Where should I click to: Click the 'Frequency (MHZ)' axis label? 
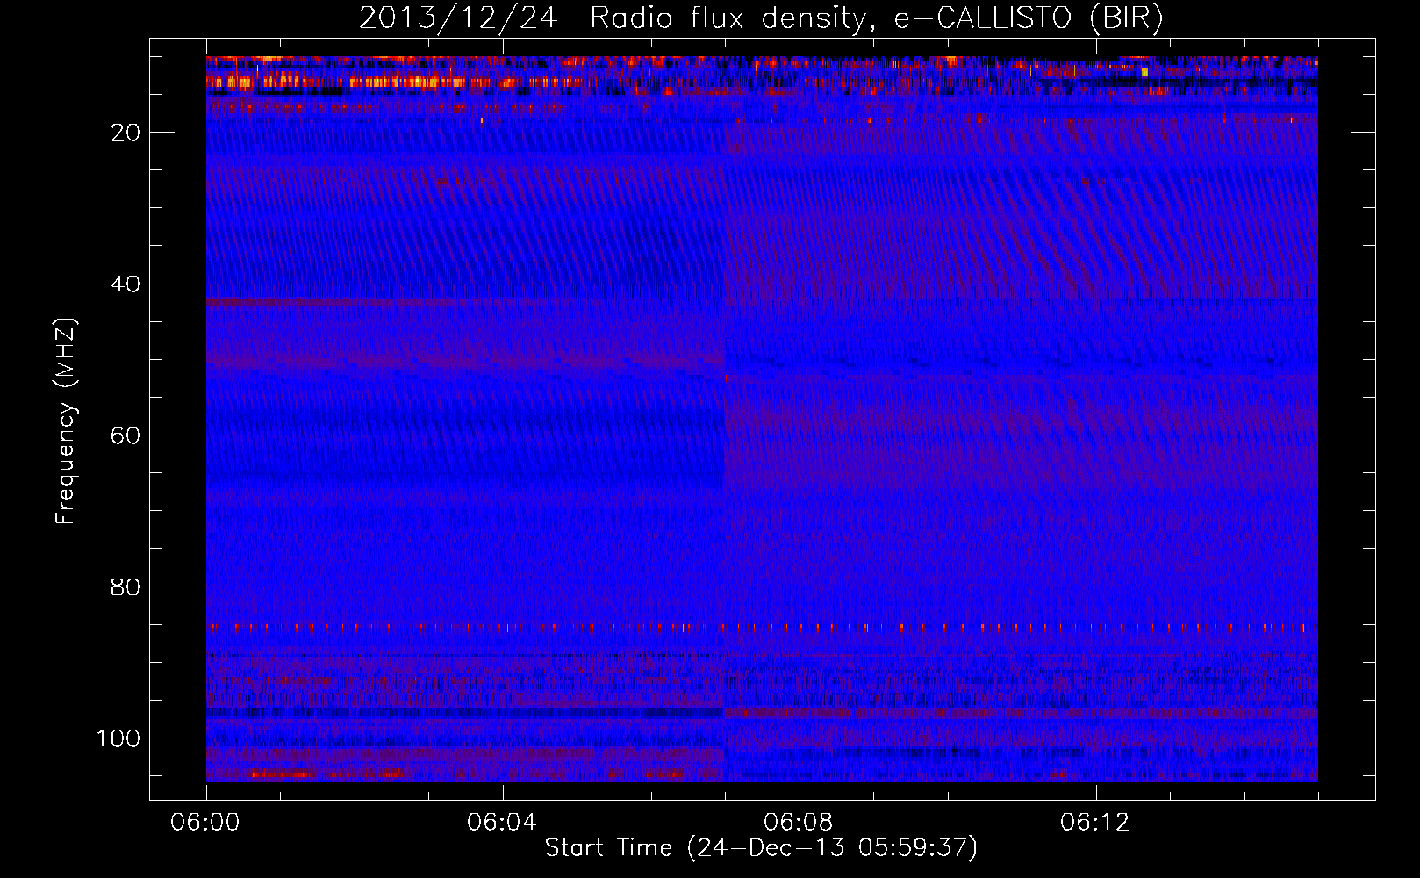point(66,421)
